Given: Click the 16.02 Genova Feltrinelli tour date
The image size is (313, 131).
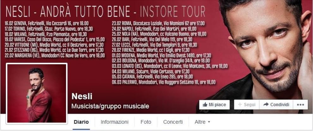Looking at the screenshot, I should click(47, 23).
